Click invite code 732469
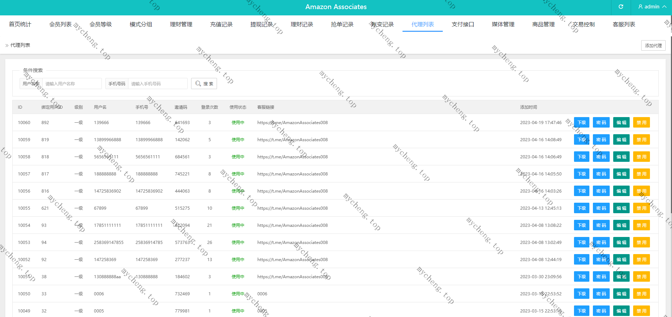The image size is (672, 317). coord(182,294)
